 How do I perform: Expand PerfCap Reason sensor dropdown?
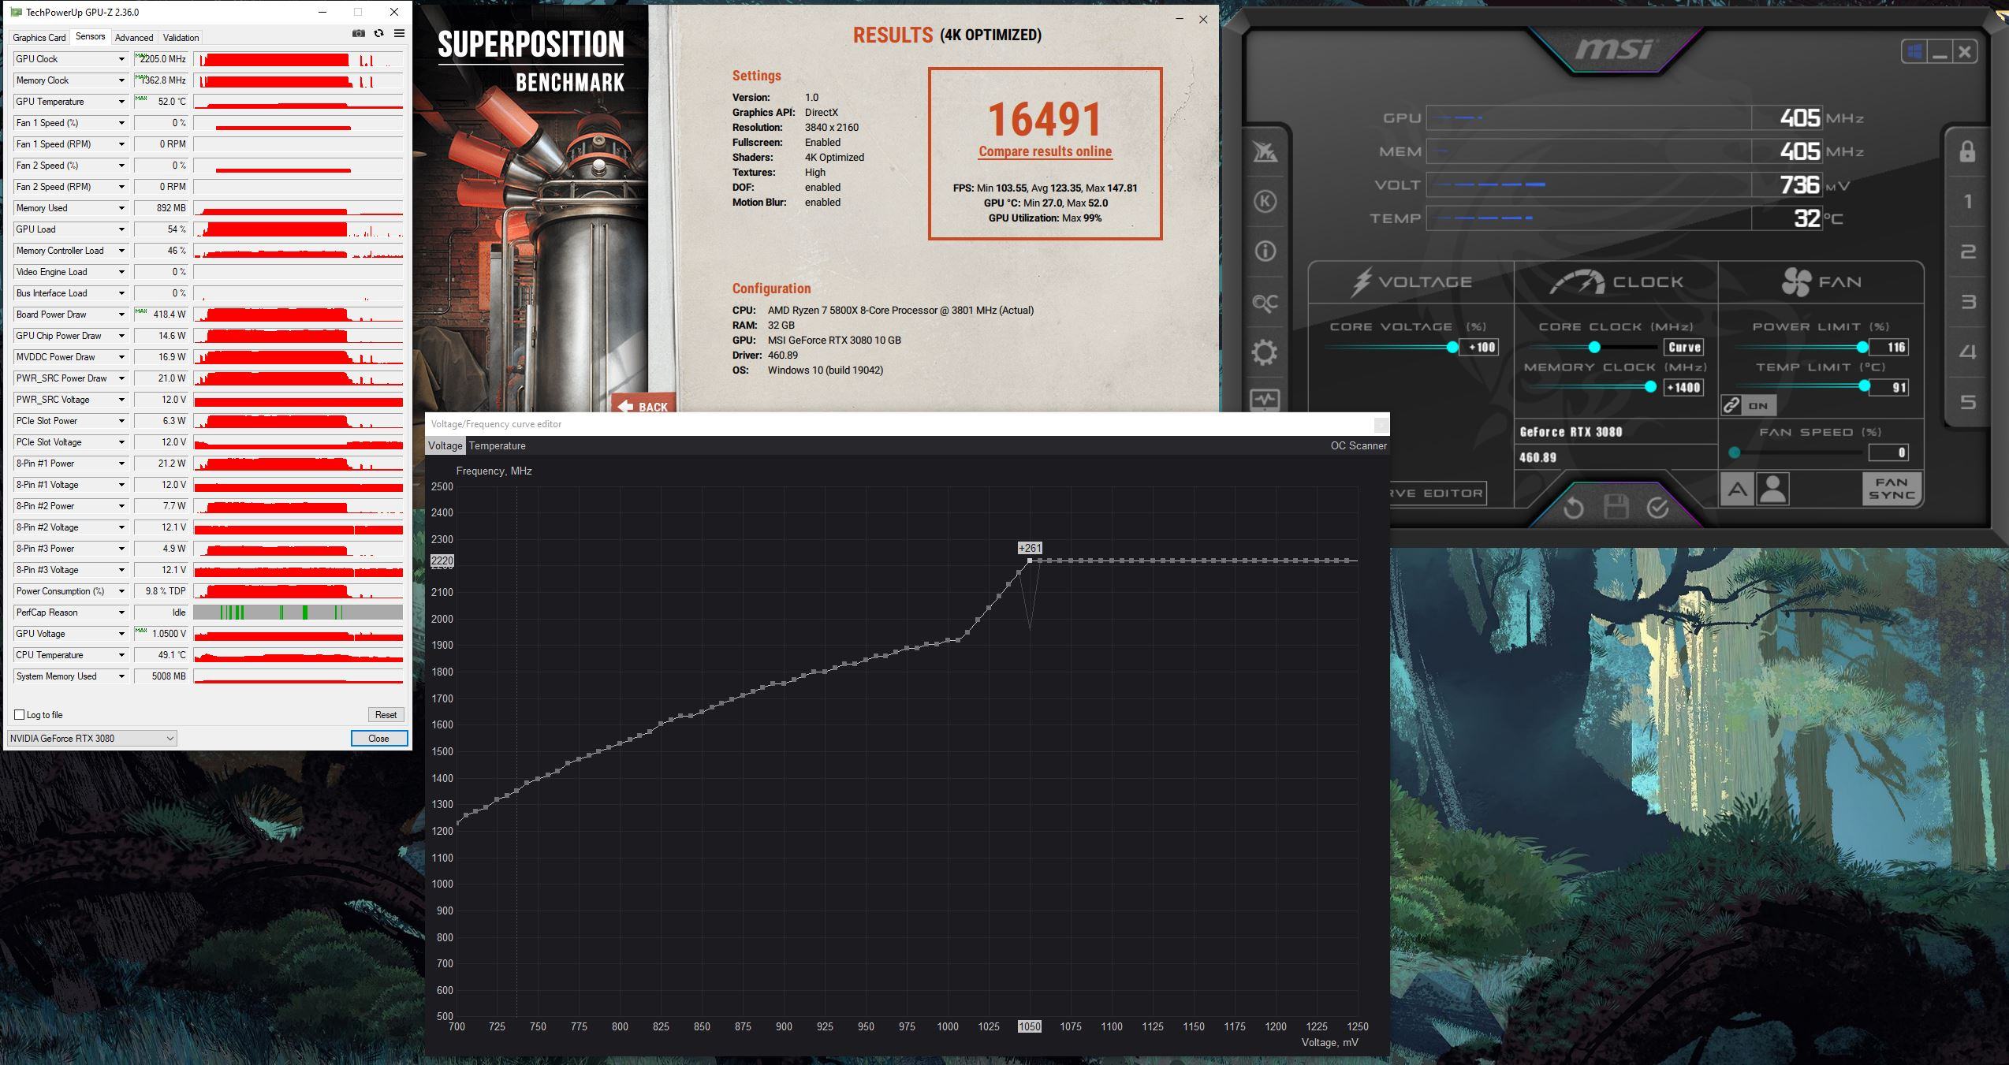pyautogui.click(x=121, y=613)
